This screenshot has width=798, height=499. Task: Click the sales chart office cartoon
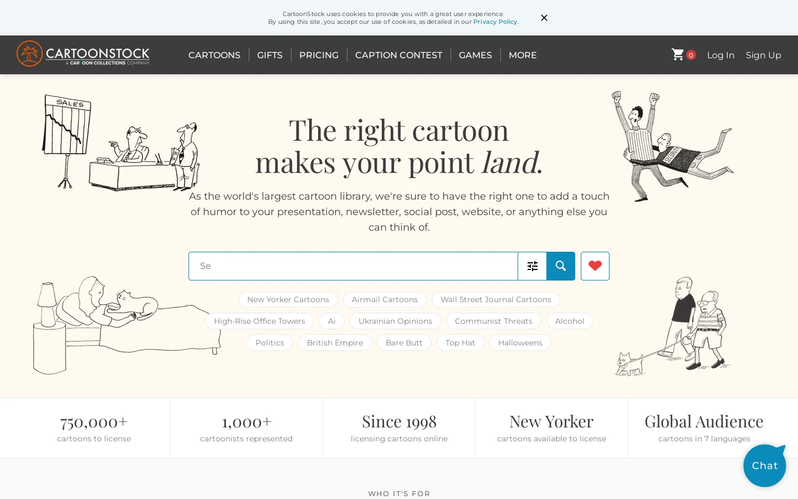coord(120,143)
